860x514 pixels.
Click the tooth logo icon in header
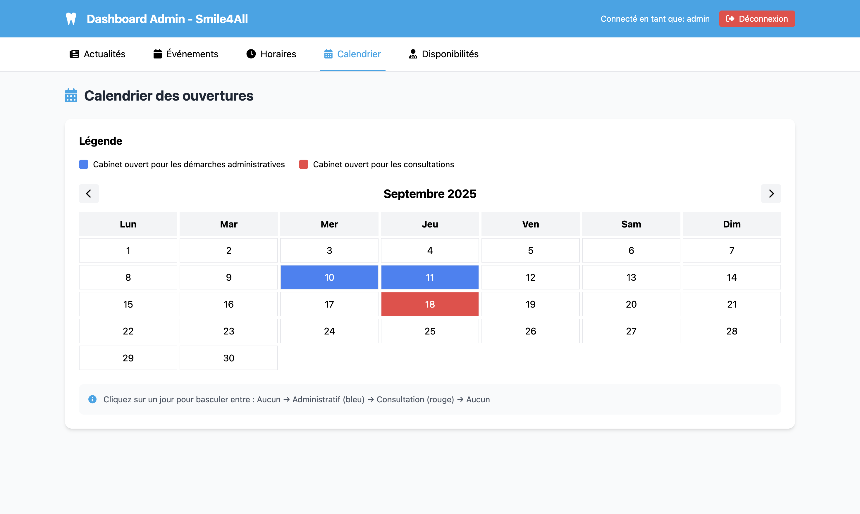(x=71, y=19)
